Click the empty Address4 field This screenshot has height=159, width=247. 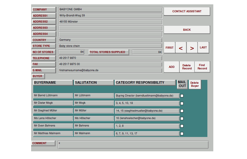coord(110,34)
